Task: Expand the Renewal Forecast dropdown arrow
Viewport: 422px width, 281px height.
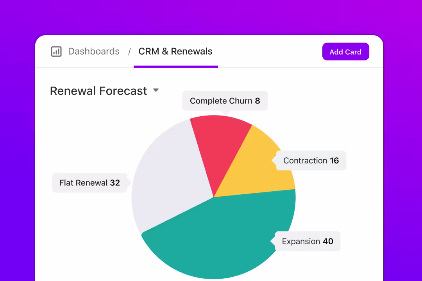Action: coord(156,90)
